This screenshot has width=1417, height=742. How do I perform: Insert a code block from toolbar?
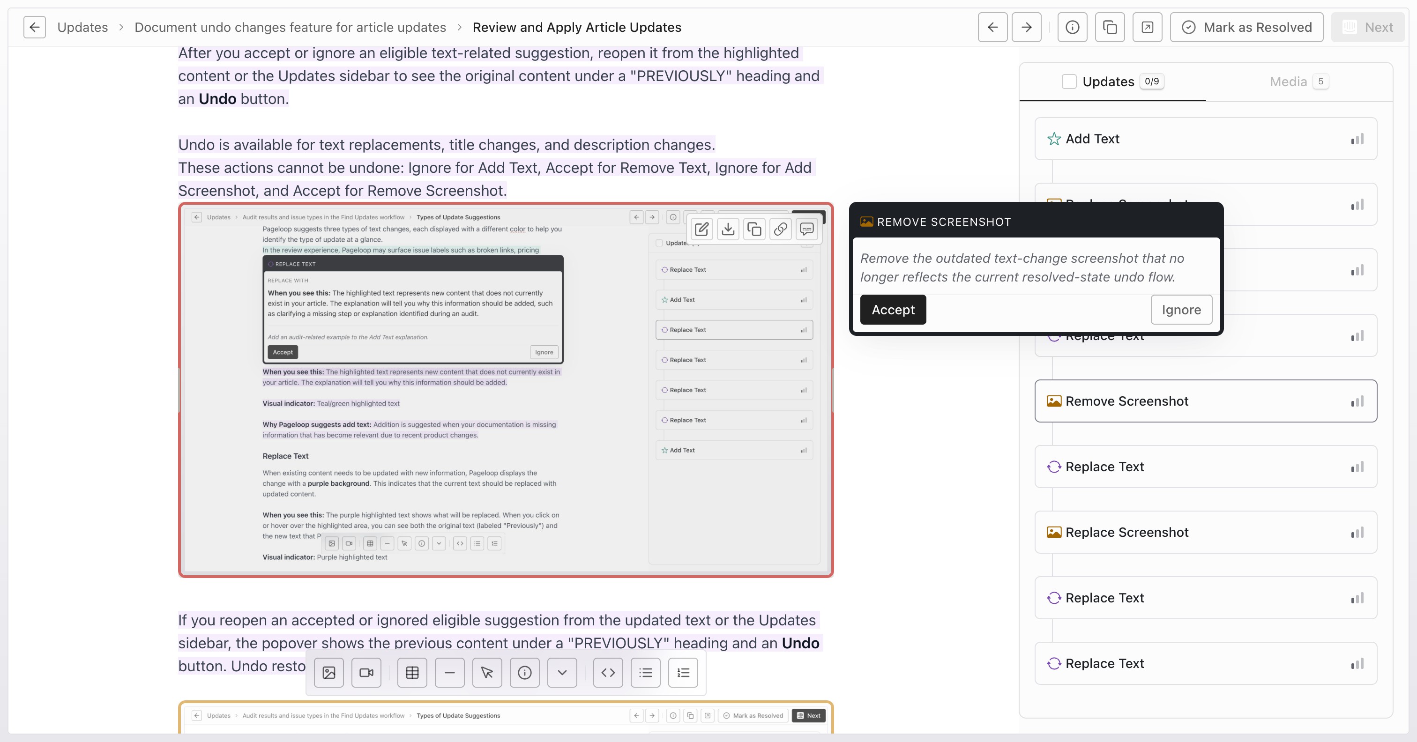point(608,672)
